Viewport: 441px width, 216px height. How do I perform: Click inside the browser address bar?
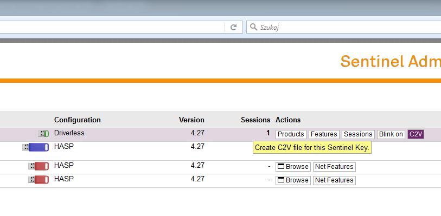[112, 27]
